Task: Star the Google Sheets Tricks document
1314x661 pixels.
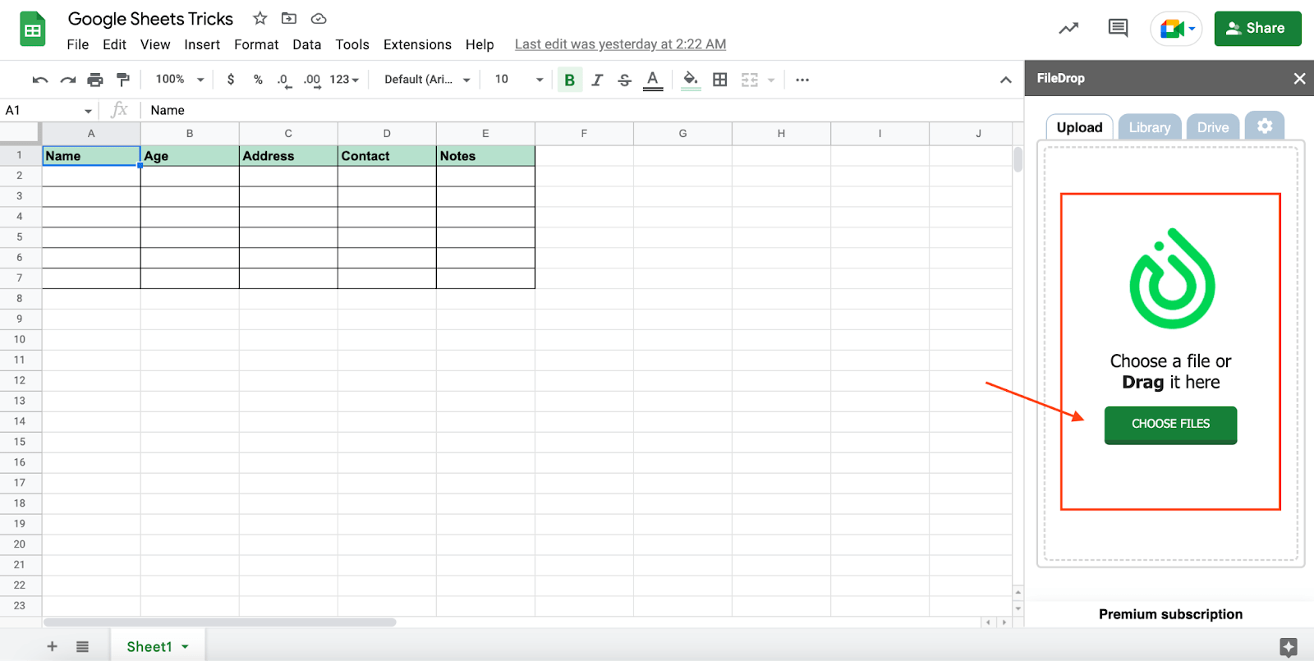Action: 260,18
